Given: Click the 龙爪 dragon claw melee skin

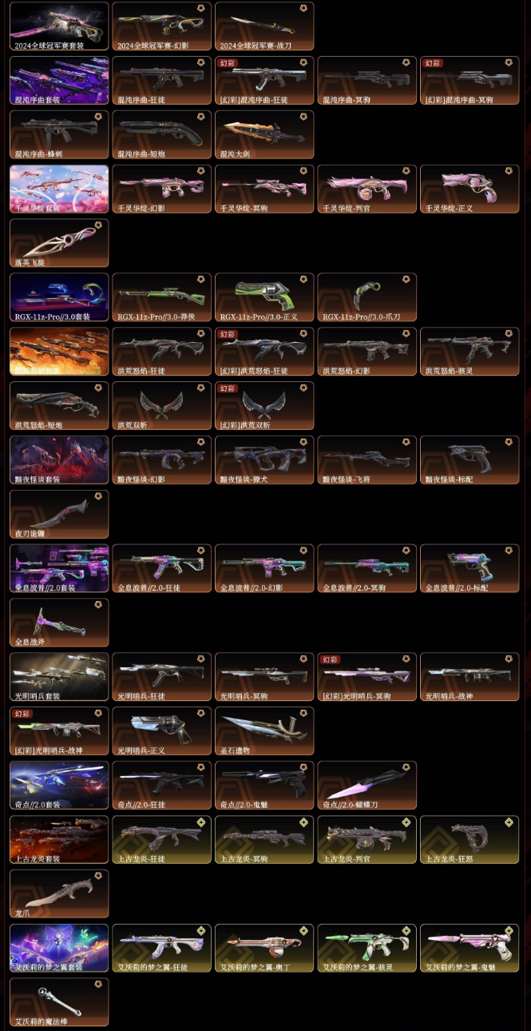Looking at the screenshot, I should click(59, 894).
